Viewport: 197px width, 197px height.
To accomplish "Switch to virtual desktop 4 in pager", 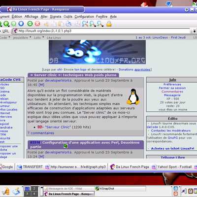I will click(34, 194).
